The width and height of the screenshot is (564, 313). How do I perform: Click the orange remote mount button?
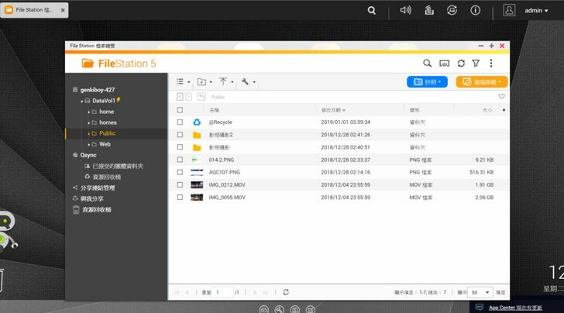pos(481,81)
